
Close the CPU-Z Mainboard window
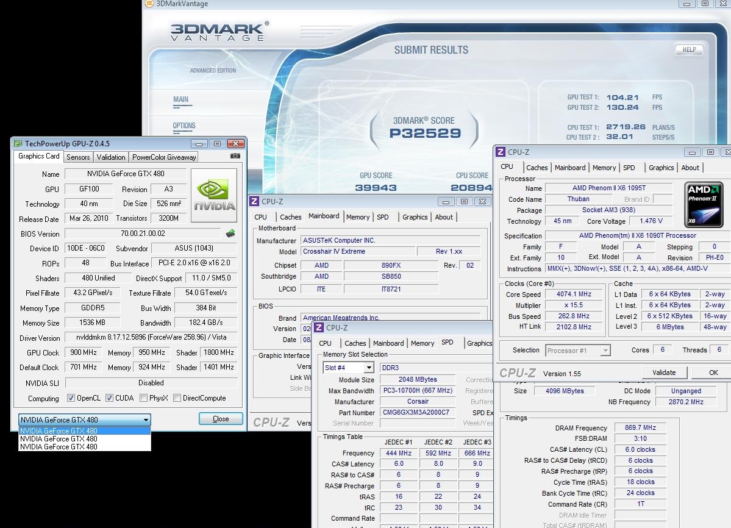[482, 201]
